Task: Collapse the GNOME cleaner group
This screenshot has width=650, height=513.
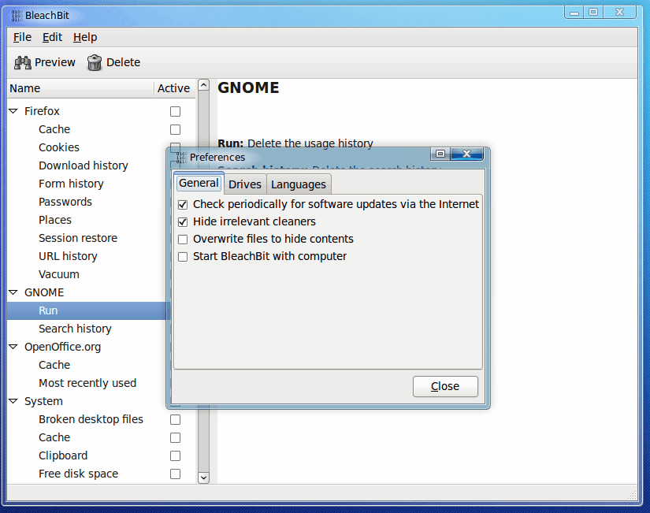Action: (x=13, y=292)
